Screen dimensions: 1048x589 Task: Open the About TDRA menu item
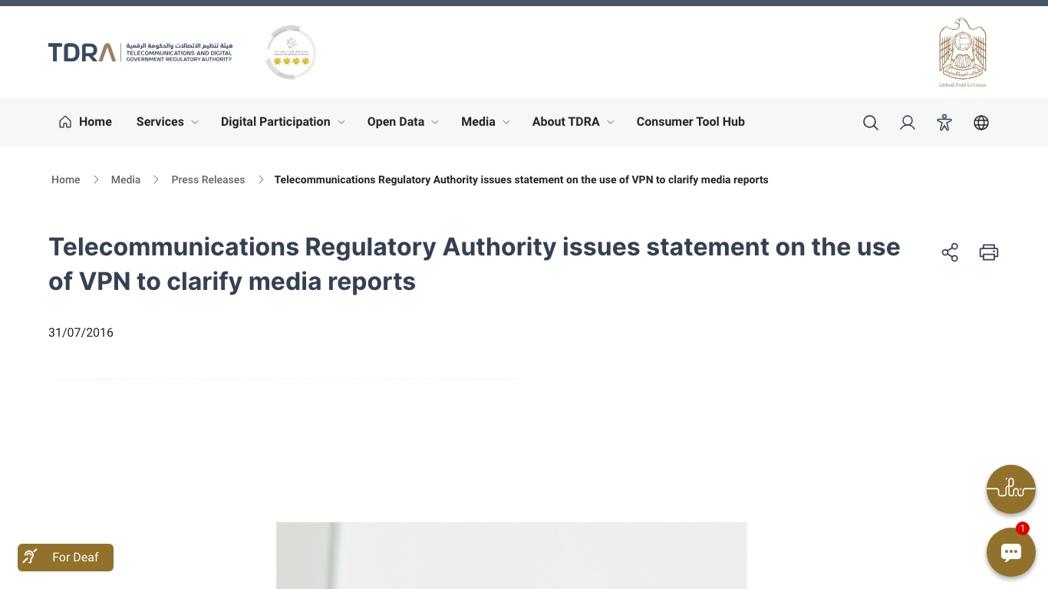tap(565, 122)
